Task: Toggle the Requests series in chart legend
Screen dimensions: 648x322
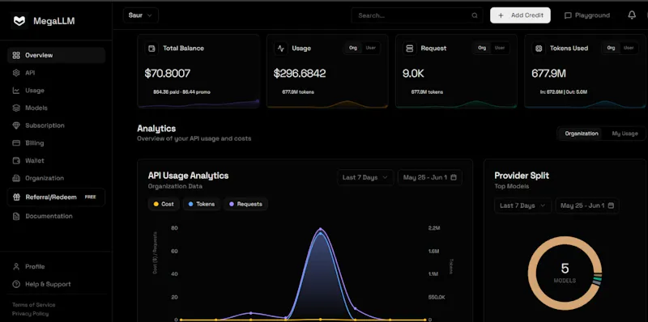Action: (x=246, y=204)
